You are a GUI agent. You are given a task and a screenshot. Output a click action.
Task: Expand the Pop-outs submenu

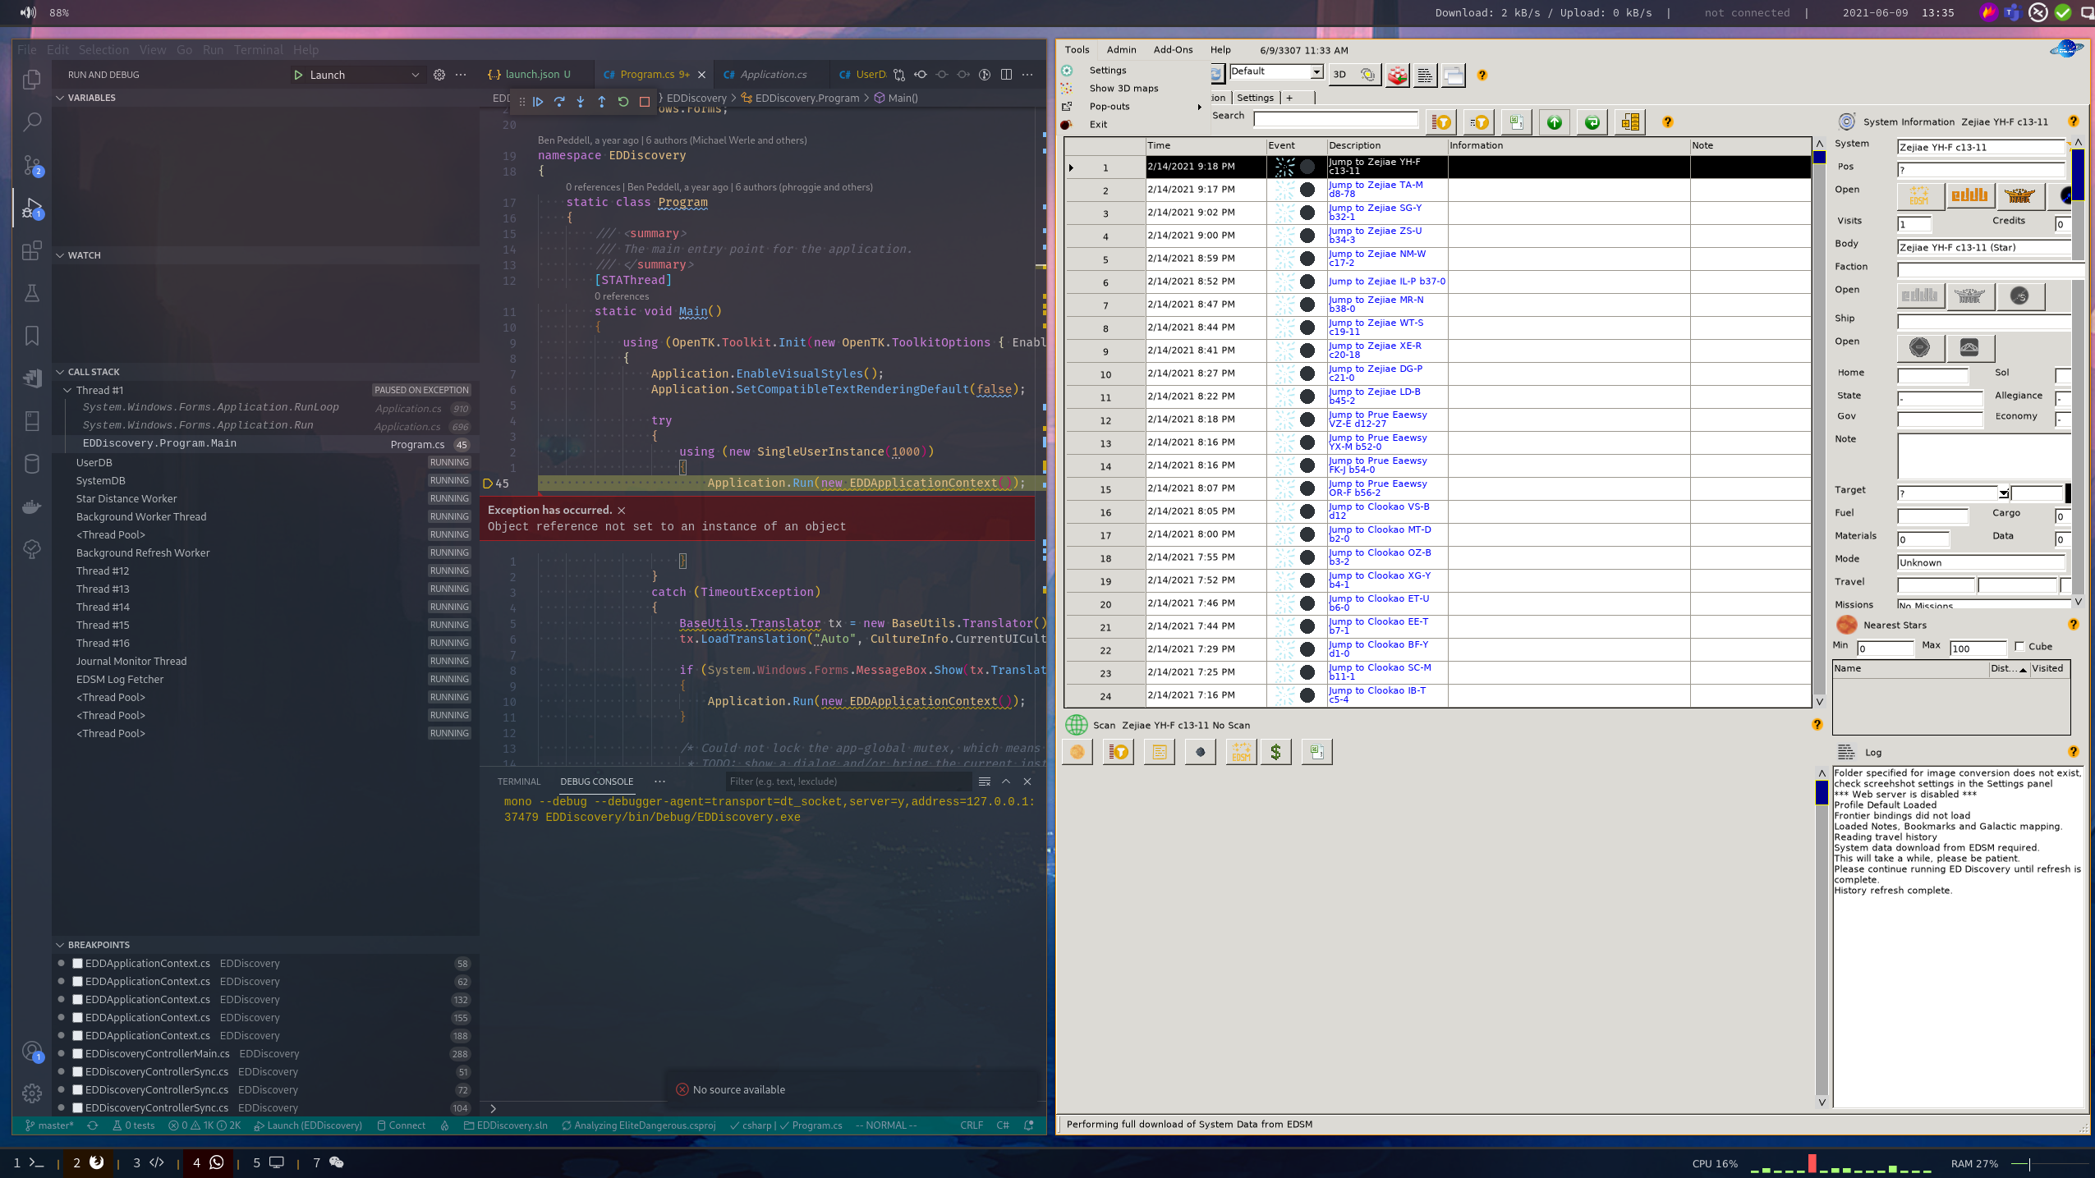click(1110, 106)
